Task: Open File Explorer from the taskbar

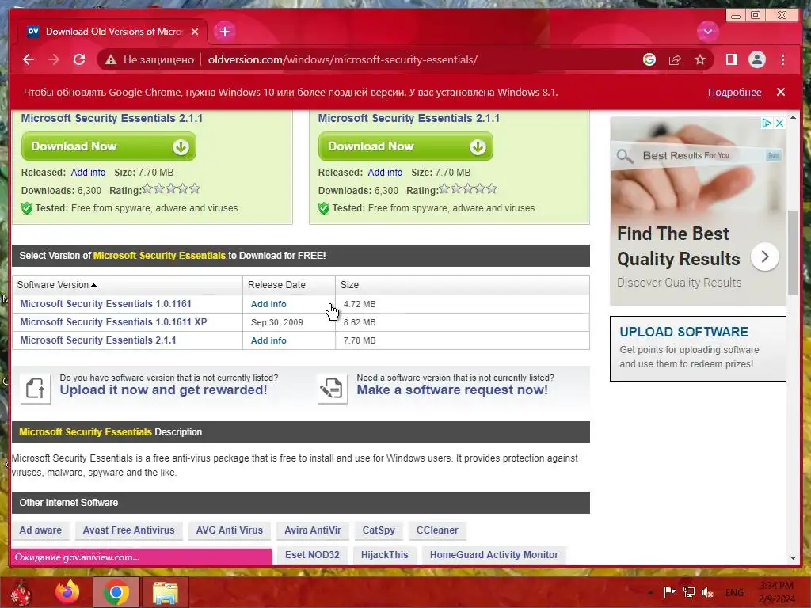Action: [x=165, y=592]
